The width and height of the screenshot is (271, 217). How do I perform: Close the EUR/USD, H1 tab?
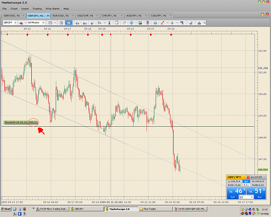72,16
